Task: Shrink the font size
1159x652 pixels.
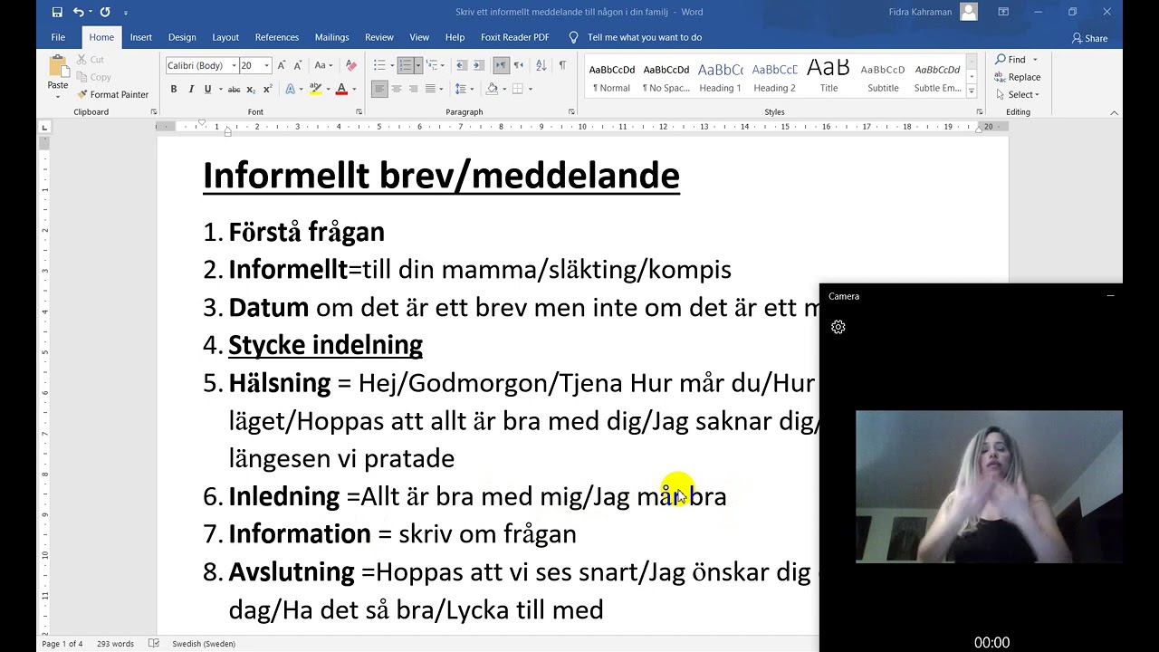Action: (297, 65)
